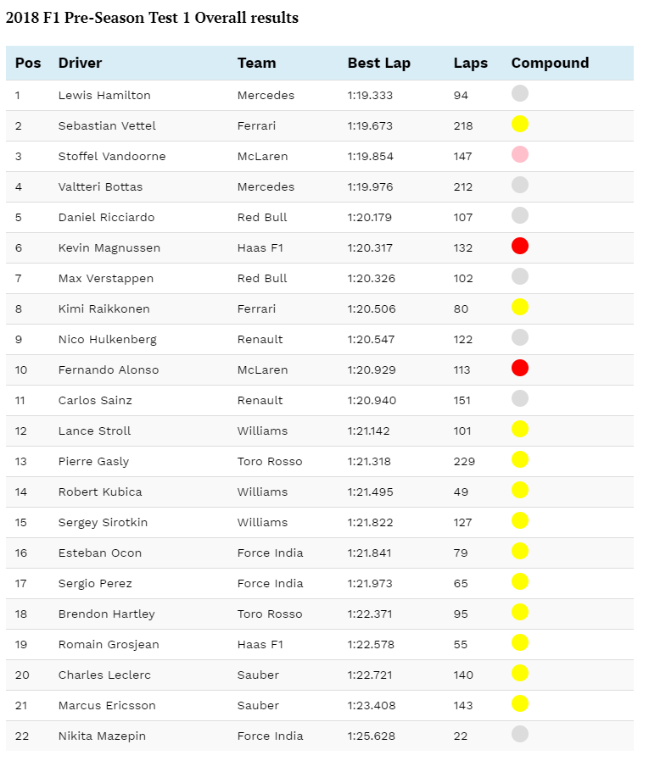Click the Team column header
This screenshot has height=761, width=649.
pyautogui.click(x=256, y=63)
